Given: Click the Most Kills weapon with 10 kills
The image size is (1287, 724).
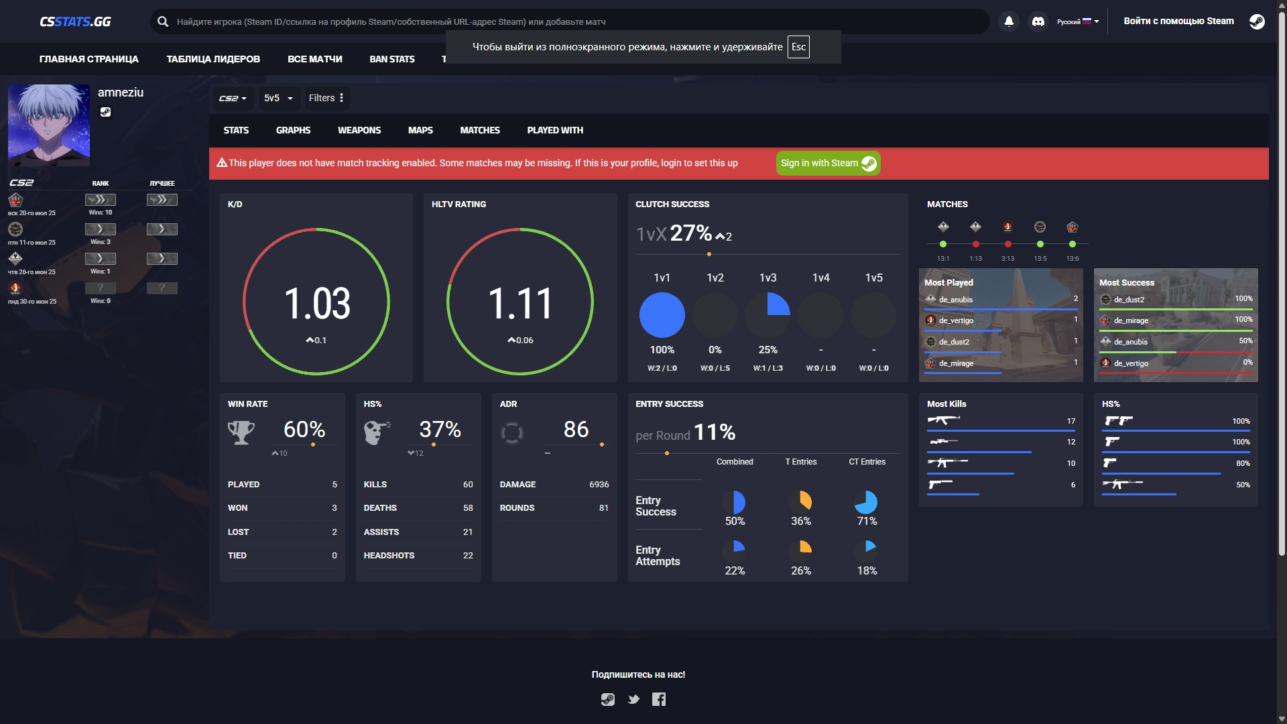Looking at the screenshot, I should tap(947, 463).
